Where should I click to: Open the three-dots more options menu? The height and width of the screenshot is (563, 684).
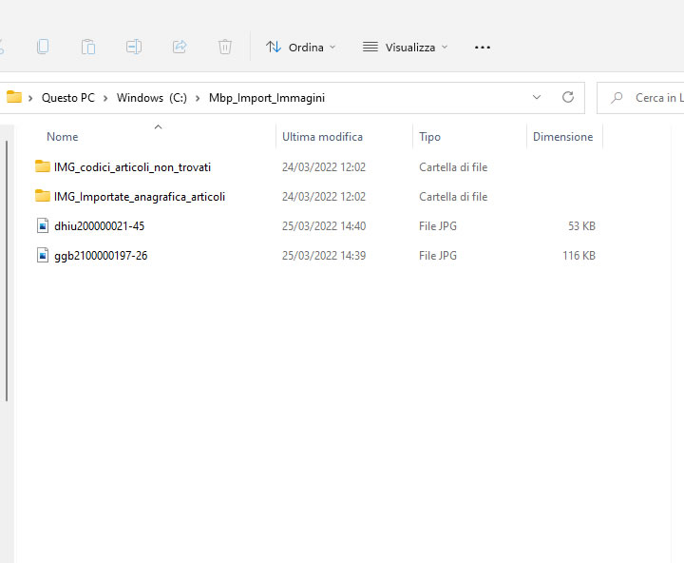(483, 47)
